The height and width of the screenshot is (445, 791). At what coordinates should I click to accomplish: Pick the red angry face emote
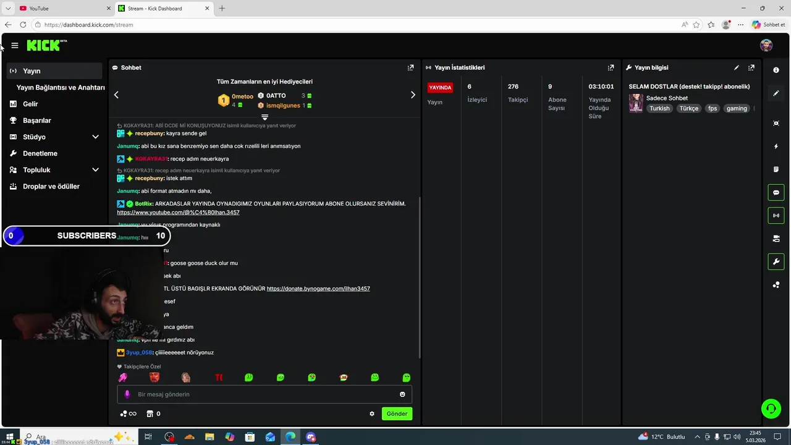tap(154, 377)
